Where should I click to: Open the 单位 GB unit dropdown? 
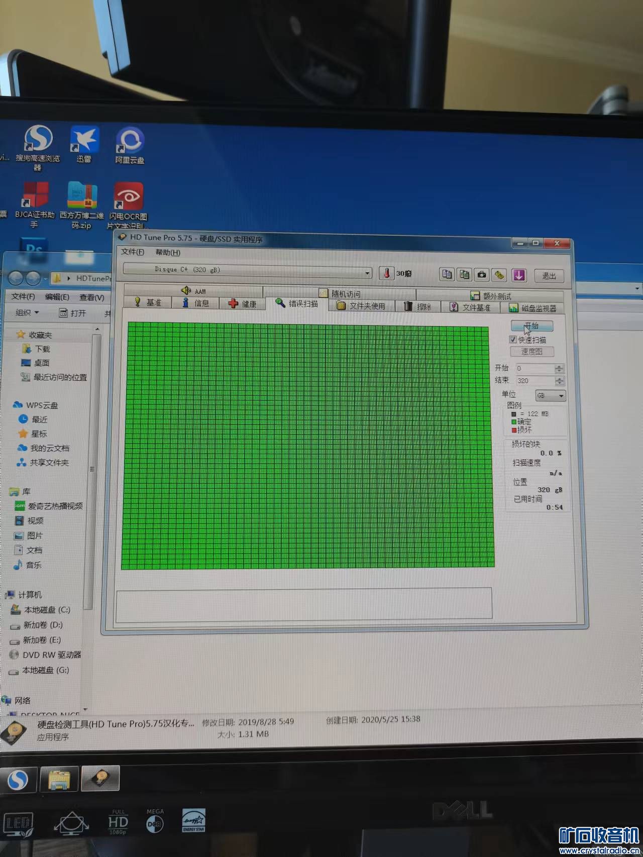point(551,396)
